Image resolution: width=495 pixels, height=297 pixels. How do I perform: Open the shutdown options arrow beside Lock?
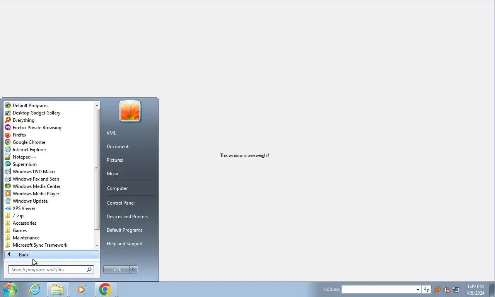(x=133, y=270)
